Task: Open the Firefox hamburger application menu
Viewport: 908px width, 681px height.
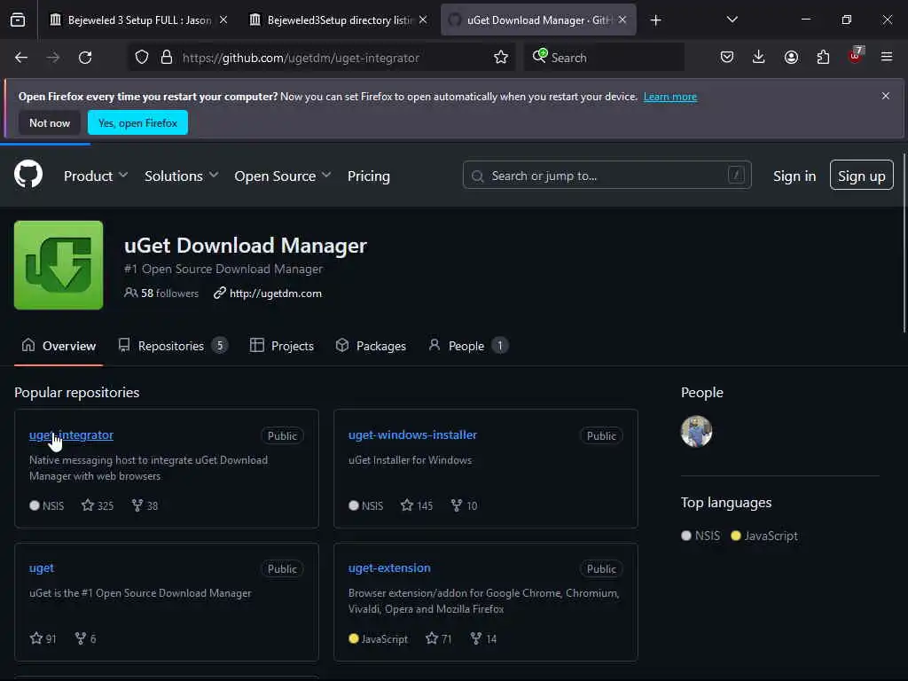Action: pos(887,58)
